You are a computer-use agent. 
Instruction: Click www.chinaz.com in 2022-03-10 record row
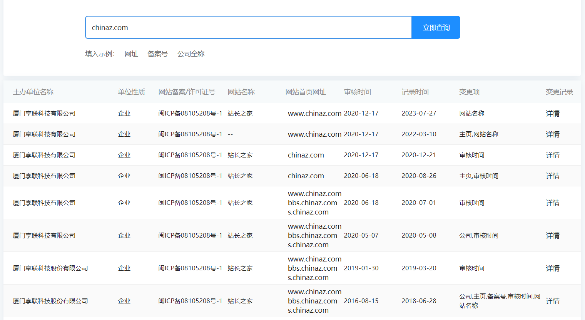314,134
